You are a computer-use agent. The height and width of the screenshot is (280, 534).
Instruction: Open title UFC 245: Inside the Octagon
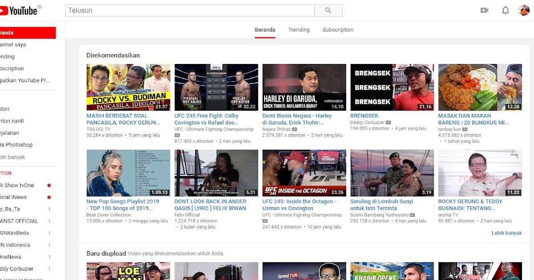pyautogui.click(x=299, y=205)
